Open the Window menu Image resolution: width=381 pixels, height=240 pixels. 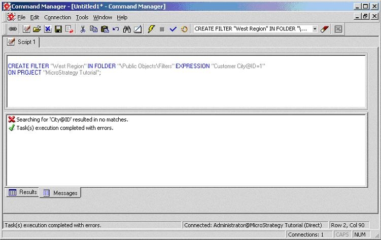pos(102,17)
